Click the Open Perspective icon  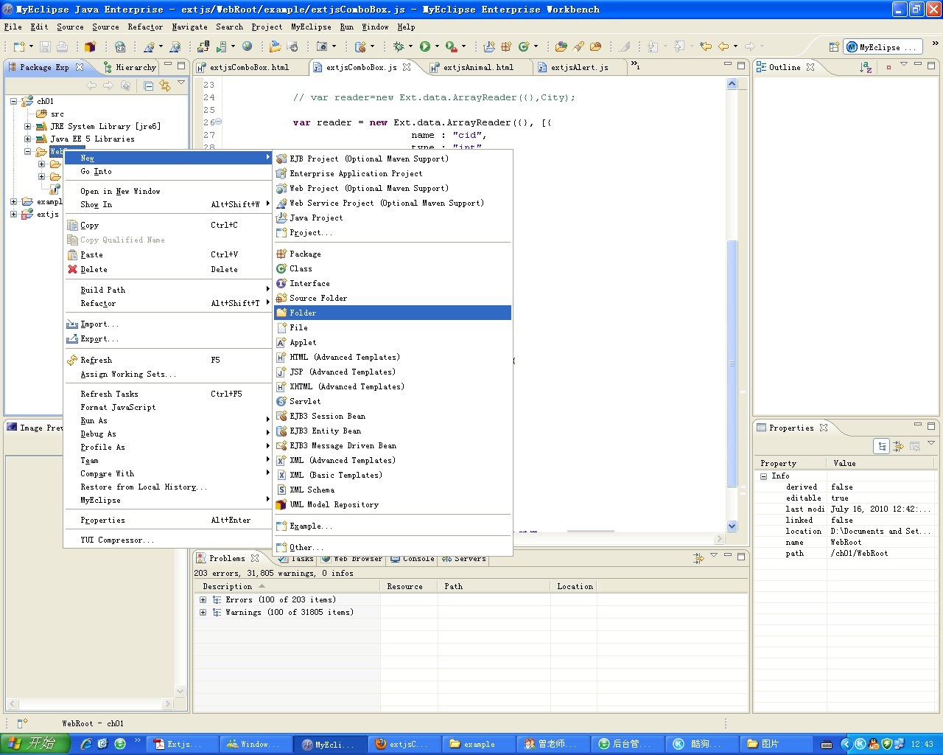coord(834,47)
